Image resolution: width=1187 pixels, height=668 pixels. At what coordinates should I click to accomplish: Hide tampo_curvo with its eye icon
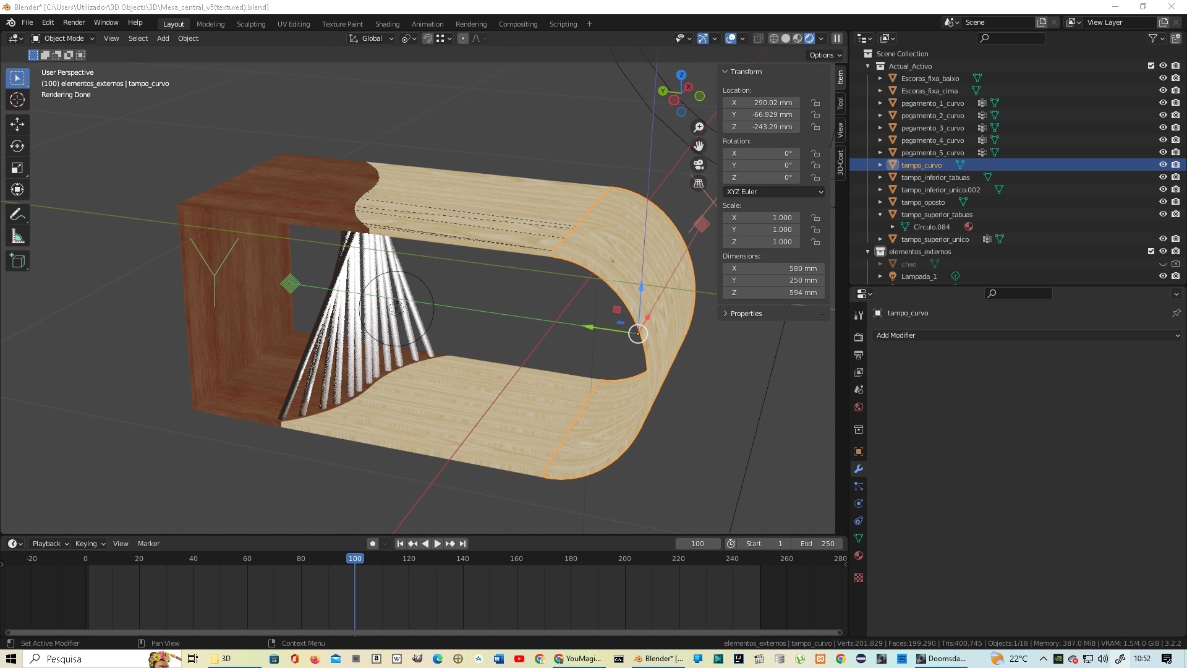point(1162,165)
